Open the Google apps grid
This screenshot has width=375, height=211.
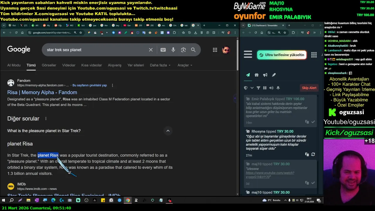215,50
